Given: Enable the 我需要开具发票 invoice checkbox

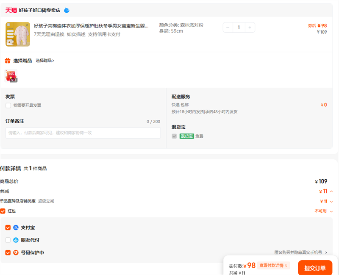Looking at the screenshot, I should [x=8, y=106].
